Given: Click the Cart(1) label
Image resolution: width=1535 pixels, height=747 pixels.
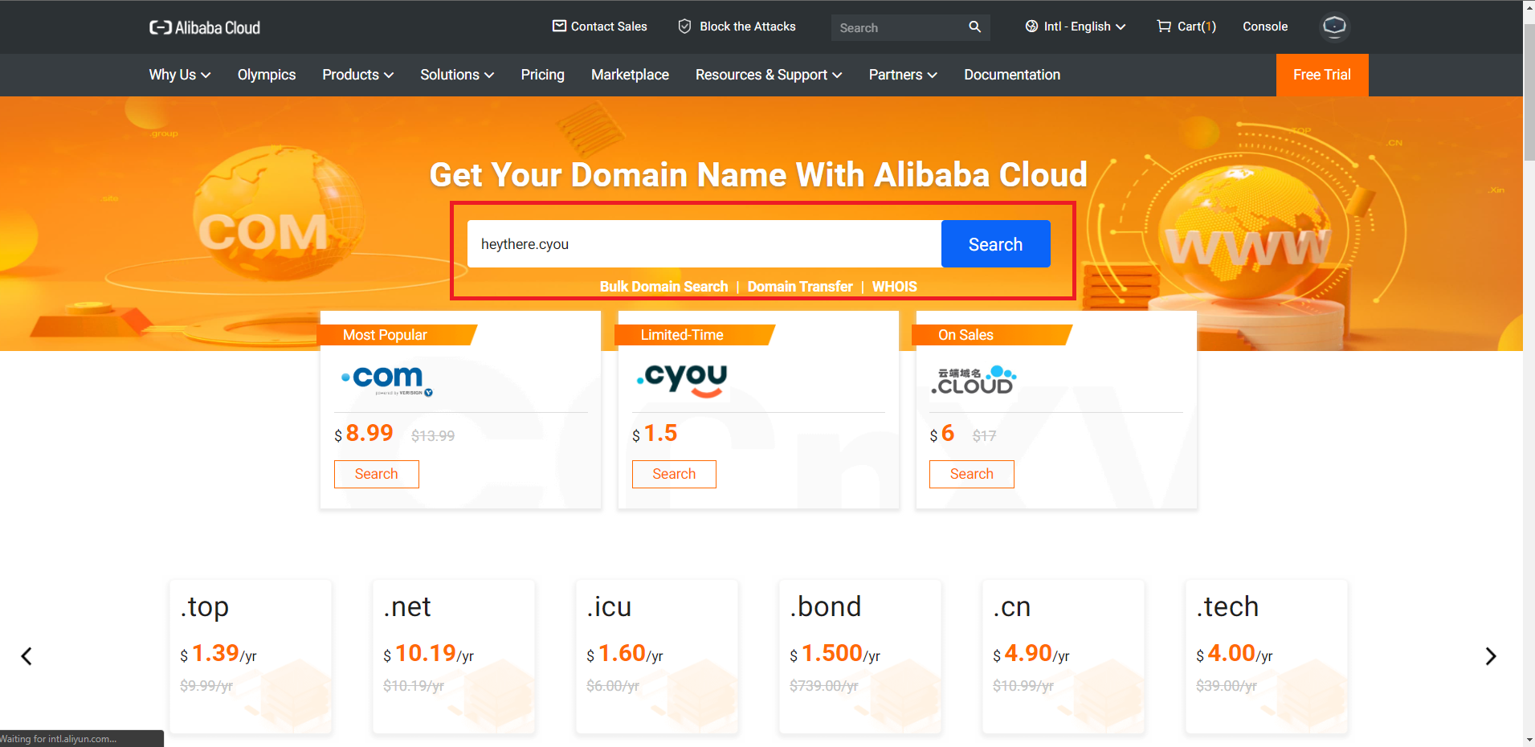Looking at the screenshot, I should pos(1197,27).
